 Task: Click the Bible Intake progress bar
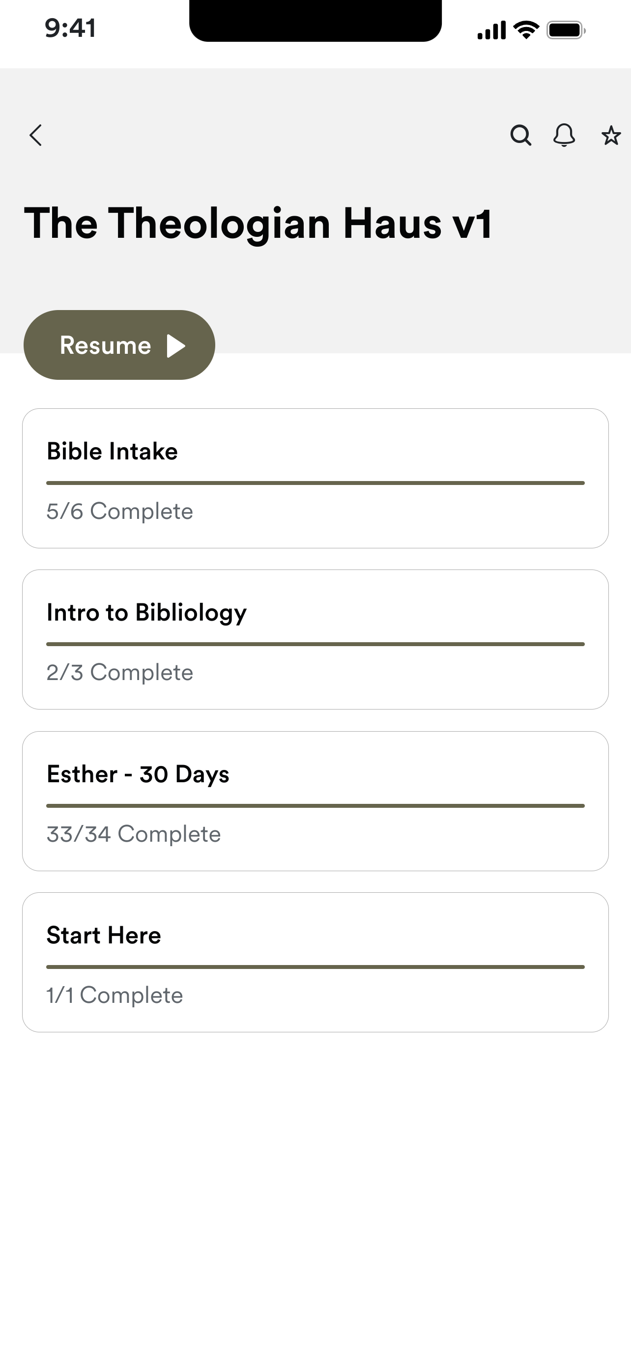tap(315, 483)
